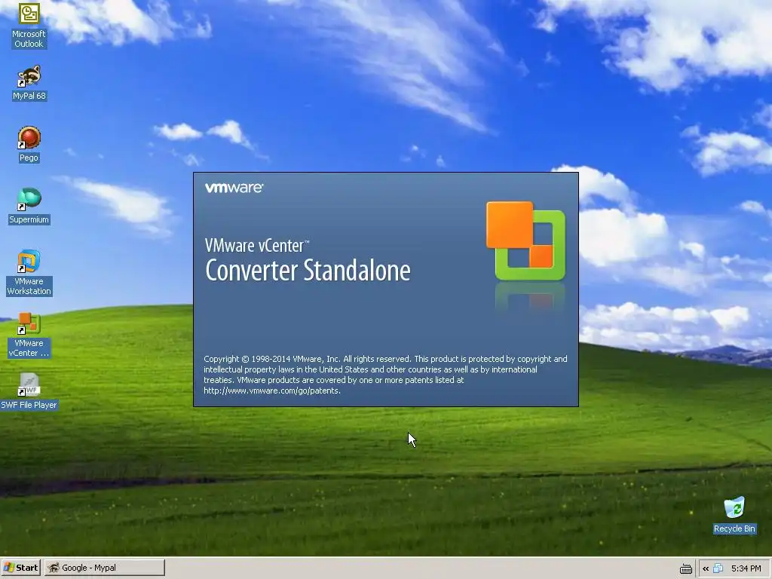This screenshot has height=579, width=772.
Task: Click the network connection tray icon
Action: click(718, 568)
